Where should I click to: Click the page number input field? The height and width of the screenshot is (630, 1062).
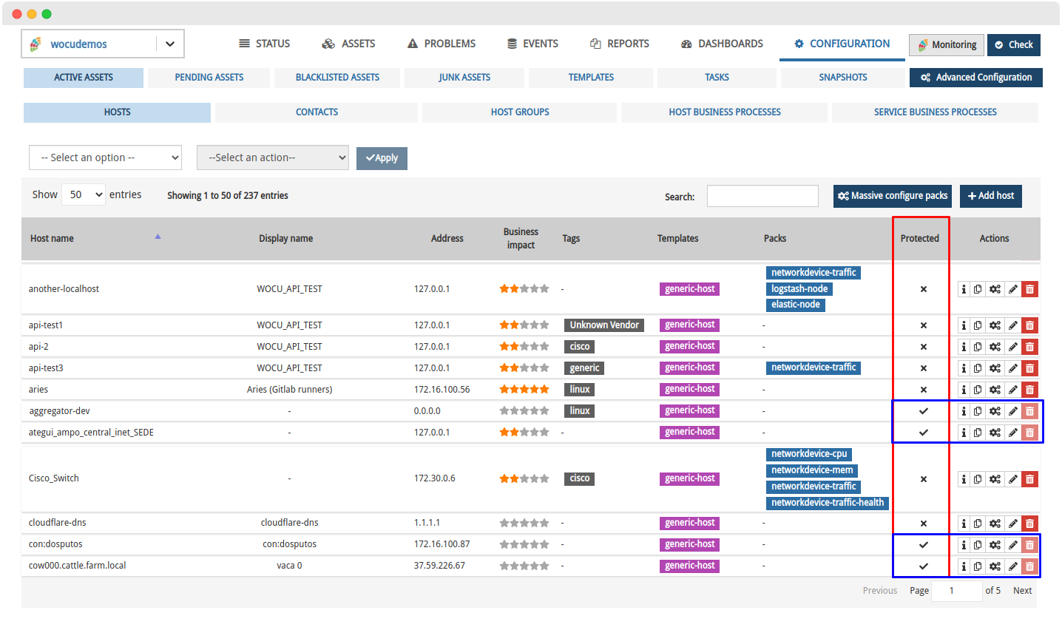[x=957, y=591]
